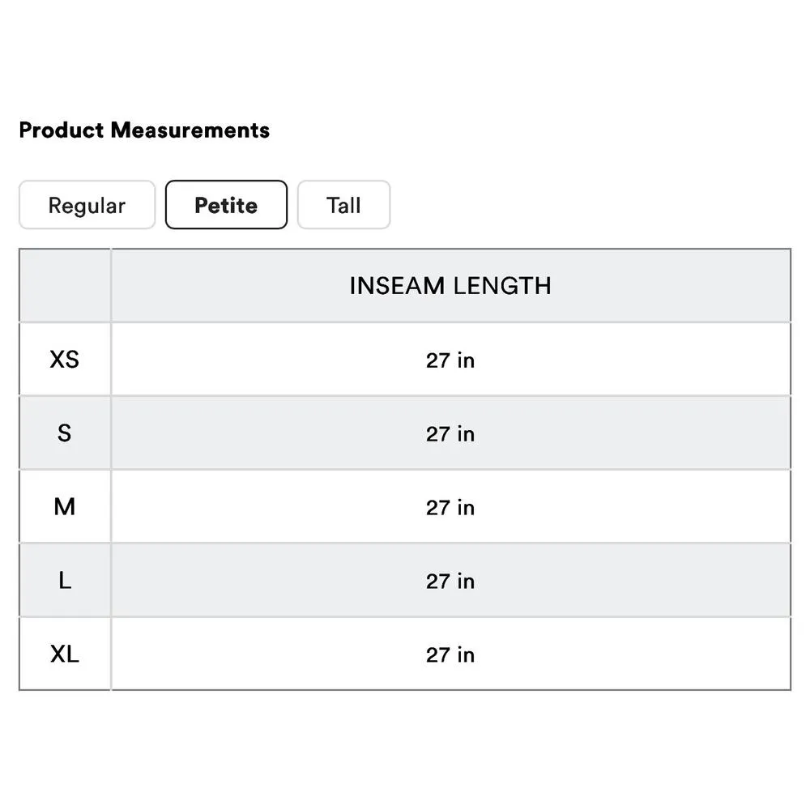The height and width of the screenshot is (810, 810).
Task: Select the L size row label
Action: pyautogui.click(x=65, y=581)
